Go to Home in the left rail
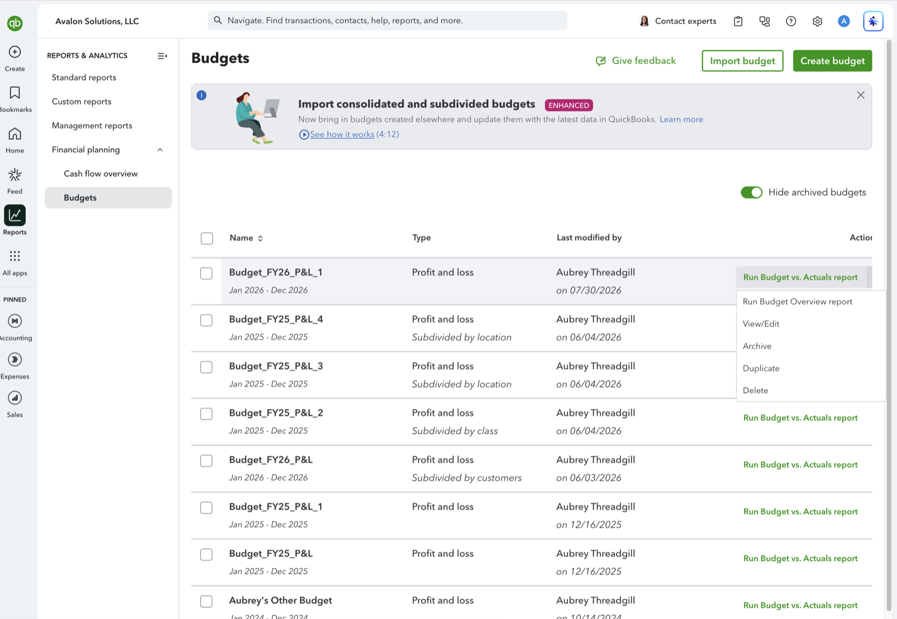Viewport: 897px width, 619px height. 15,133
